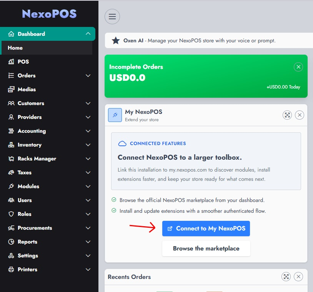Image resolution: width=313 pixels, height=292 pixels.
Task: Open the Oxen AI banner text
Action: click(x=199, y=40)
